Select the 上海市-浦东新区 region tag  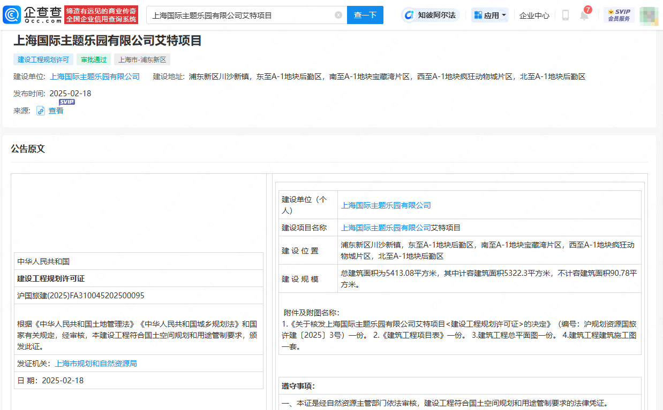coord(142,59)
